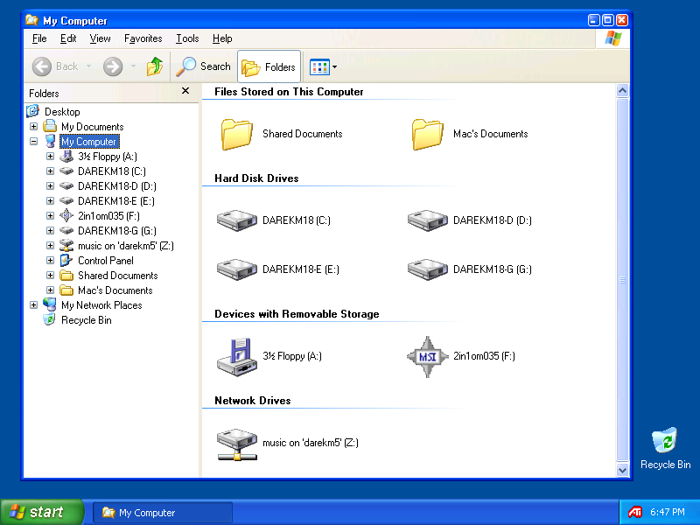Expand 3½ Floppy (A:) tree node
Image resolution: width=700 pixels, height=525 pixels.
coord(50,157)
